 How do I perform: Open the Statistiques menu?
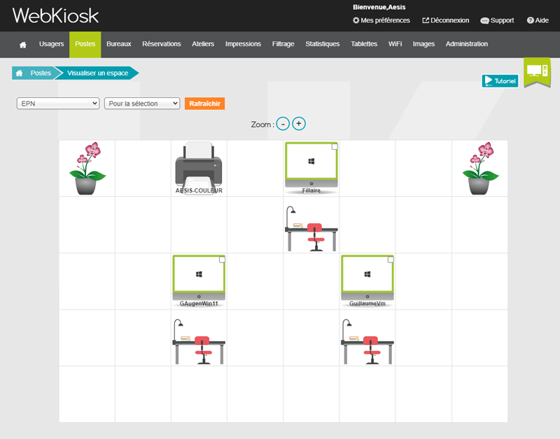[x=323, y=44]
